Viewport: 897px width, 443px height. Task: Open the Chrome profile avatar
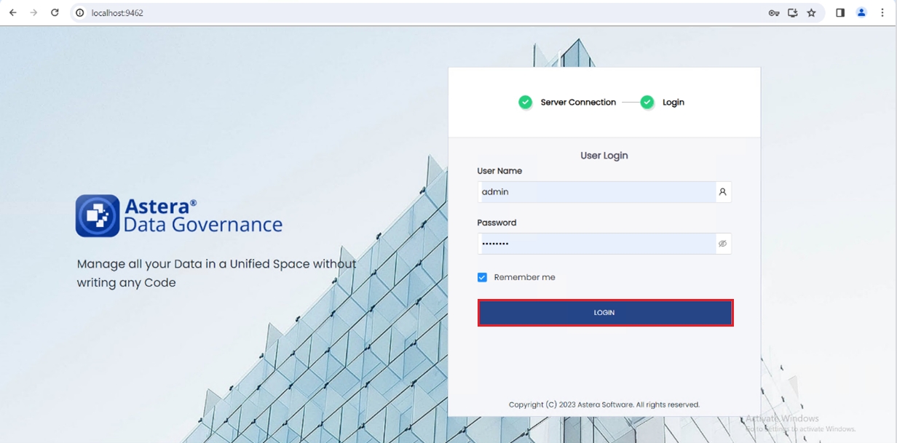click(861, 12)
